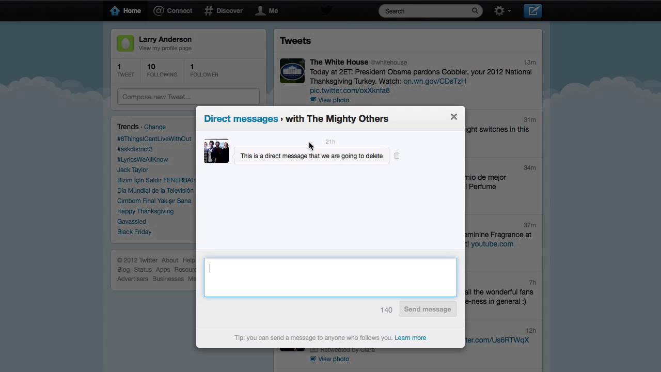Image resolution: width=661 pixels, height=372 pixels.
Task: Open the #askdistrict3 trend
Action: (135, 149)
